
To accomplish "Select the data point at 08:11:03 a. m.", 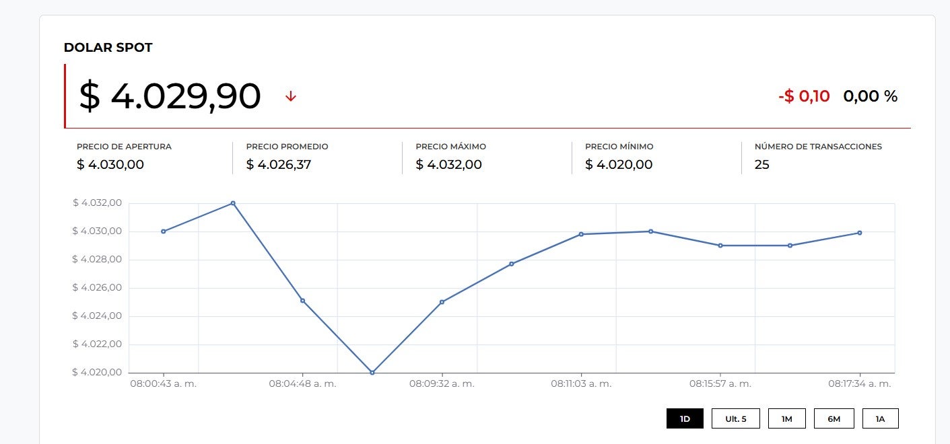I will (581, 234).
